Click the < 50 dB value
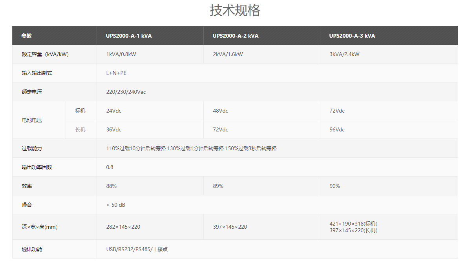The width and height of the screenshot is (466, 266). click(115, 205)
